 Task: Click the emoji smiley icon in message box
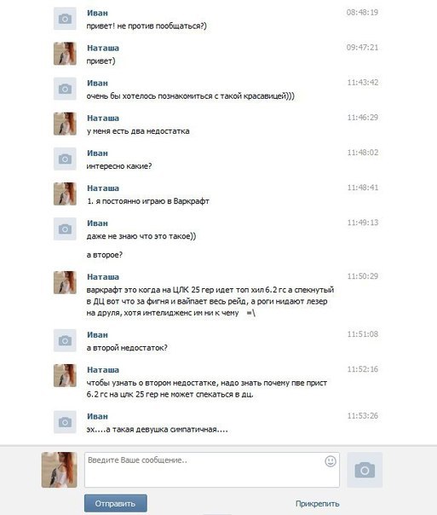[x=331, y=461]
